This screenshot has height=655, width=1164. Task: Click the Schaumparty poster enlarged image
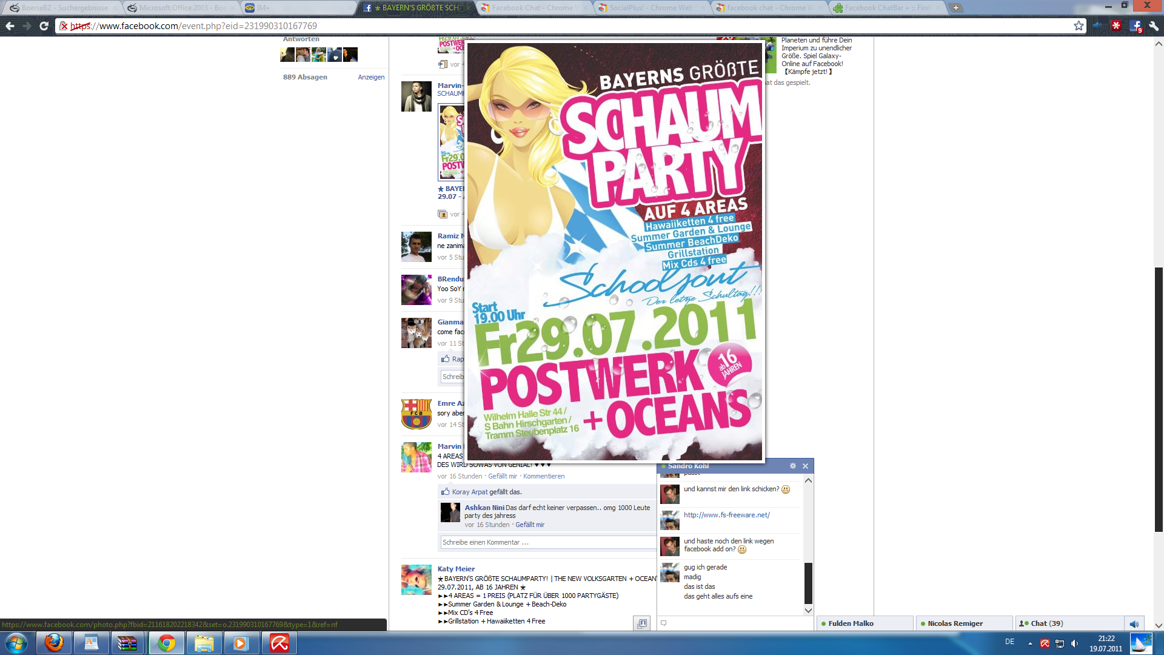[615, 251]
